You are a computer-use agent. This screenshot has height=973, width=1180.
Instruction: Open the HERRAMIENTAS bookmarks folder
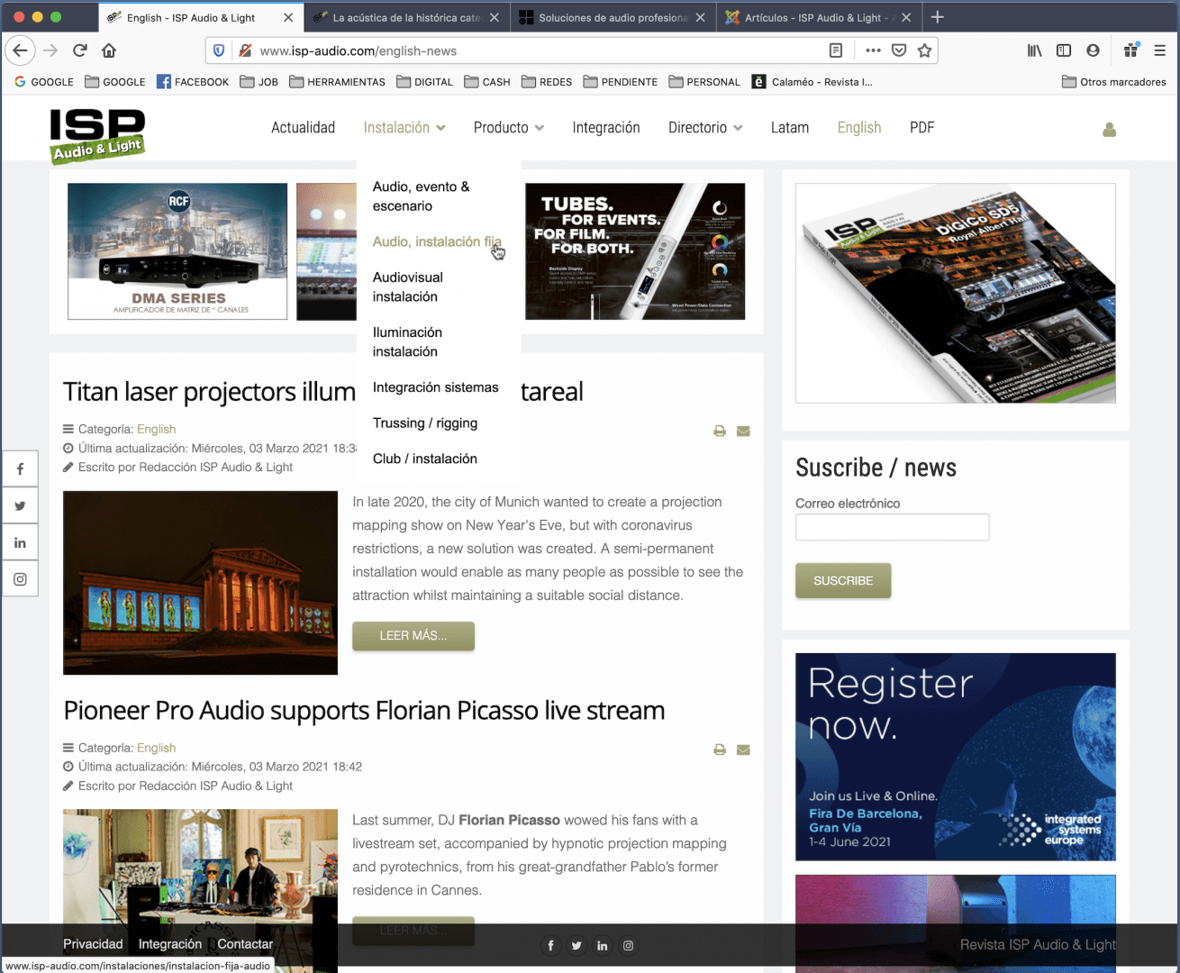tap(337, 82)
